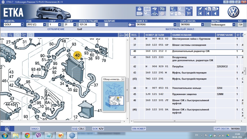Go to previous page document icon

[208, 9]
